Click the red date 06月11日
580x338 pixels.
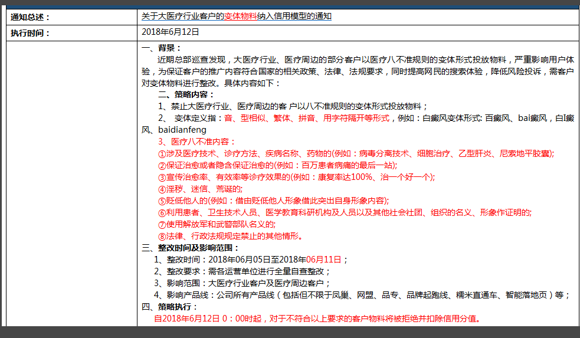click(324, 260)
